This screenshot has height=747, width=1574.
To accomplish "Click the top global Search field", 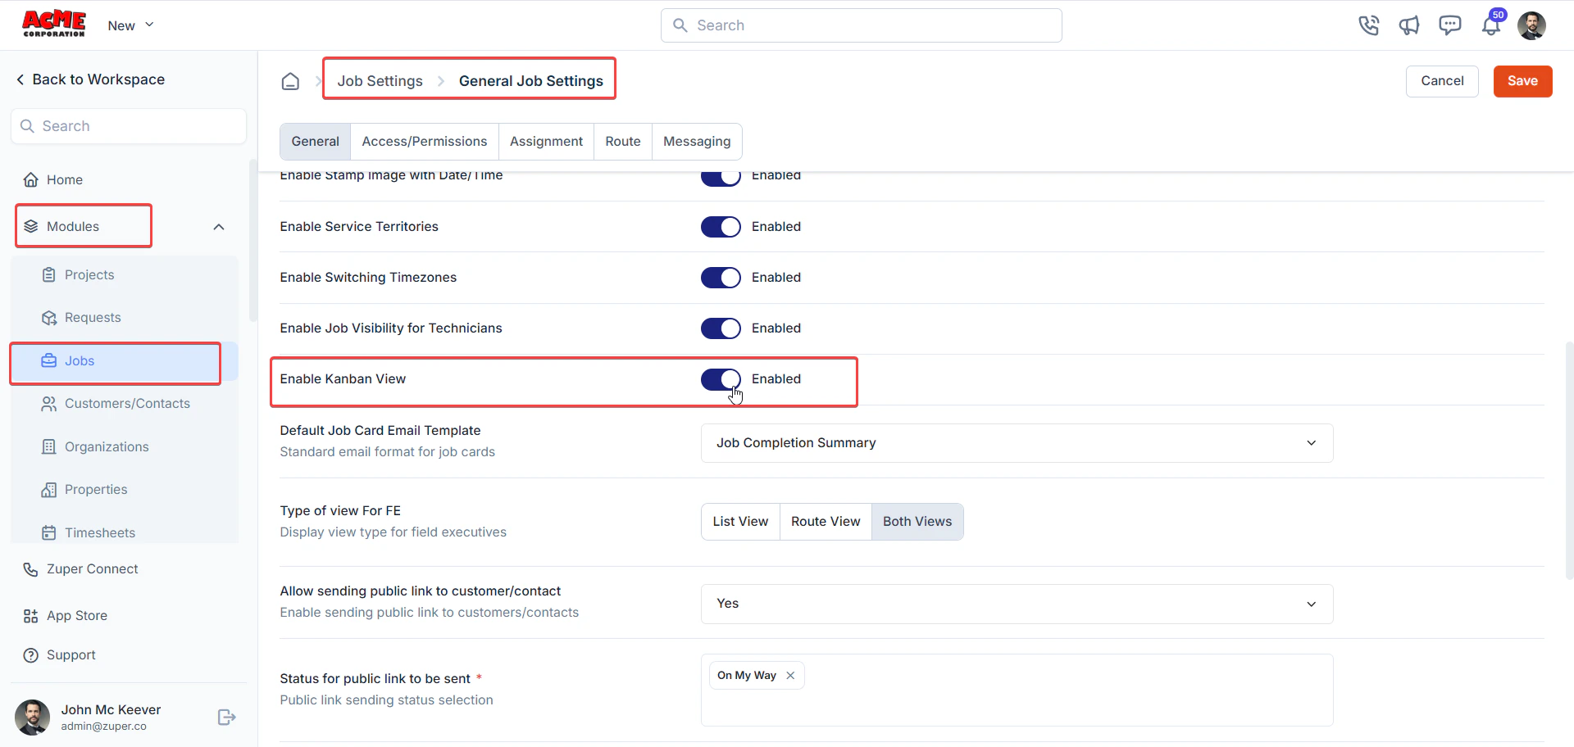I will pyautogui.click(x=862, y=25).
